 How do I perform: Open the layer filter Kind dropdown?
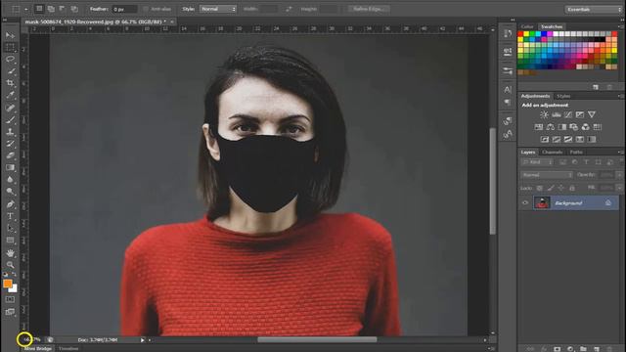pos(537,162)
